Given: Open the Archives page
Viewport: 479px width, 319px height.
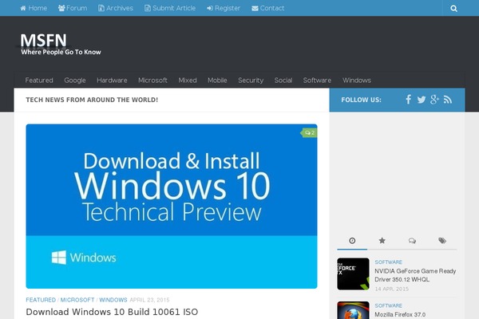Looking at the screenshot, I should [x=116, y=8].
